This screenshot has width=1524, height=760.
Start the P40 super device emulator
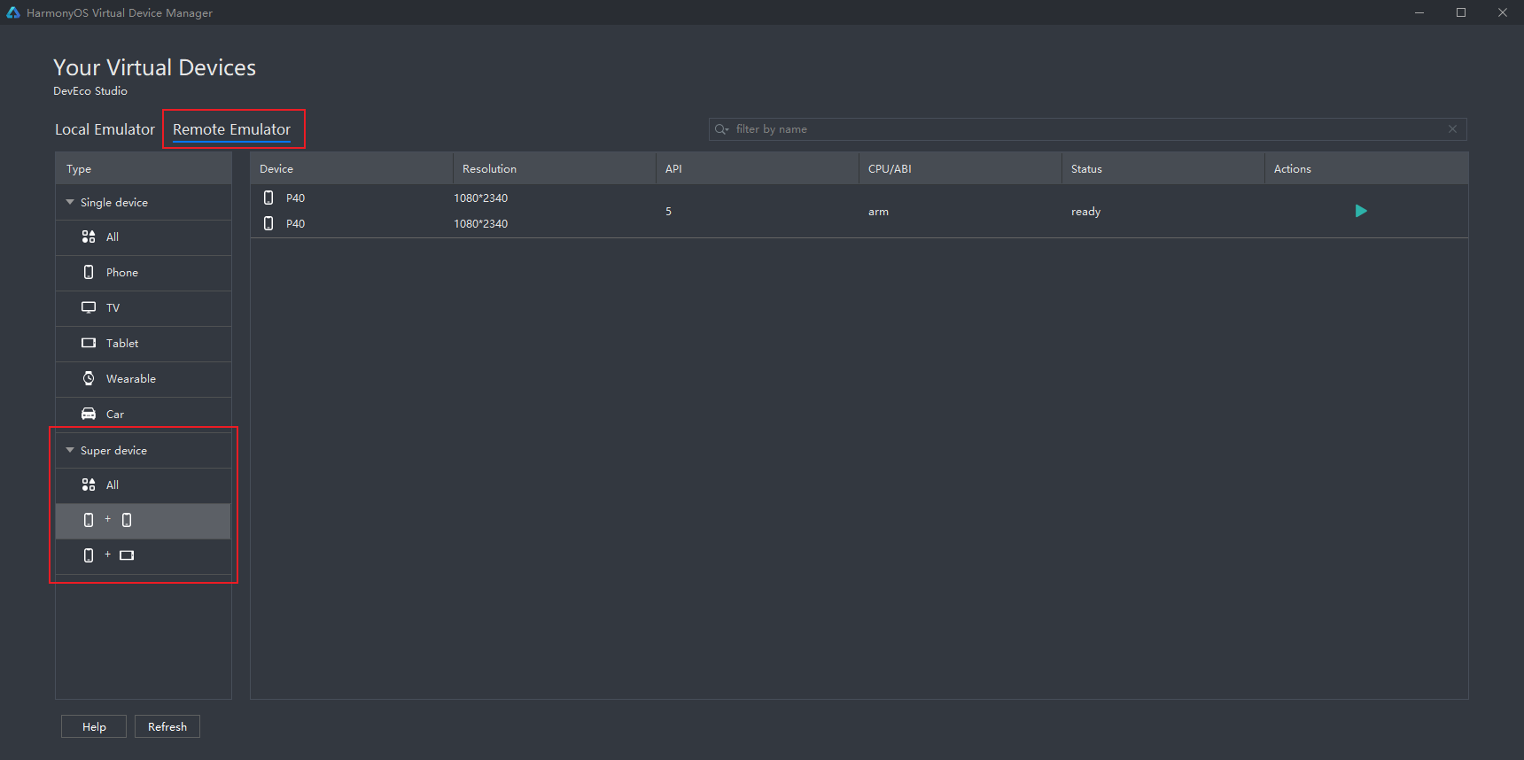[x=1361, y=211]
